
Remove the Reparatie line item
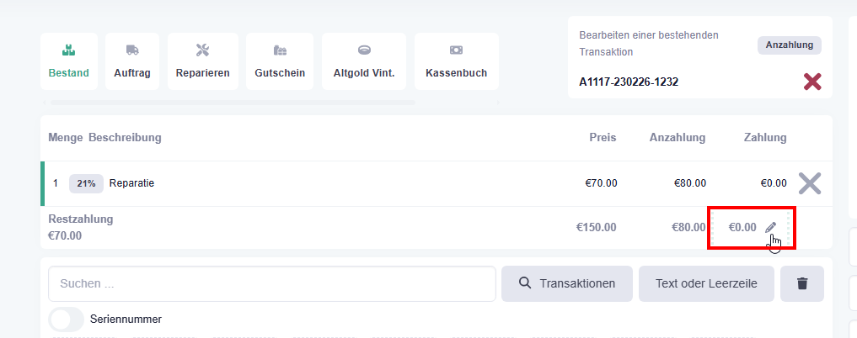[x=809, y=183]
